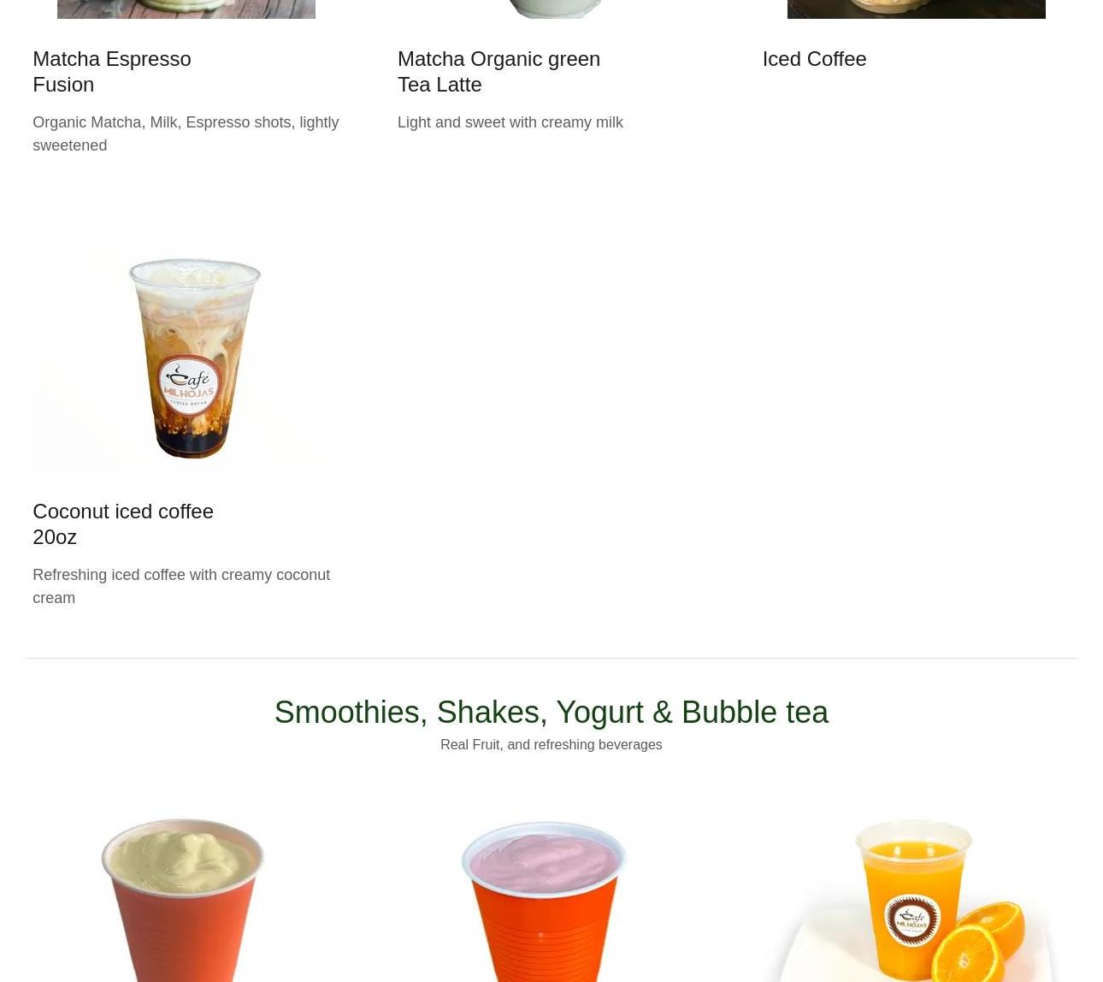
Task: Click the Matcha Espresso Fusion image above
Action: click(x=186, y=9)
